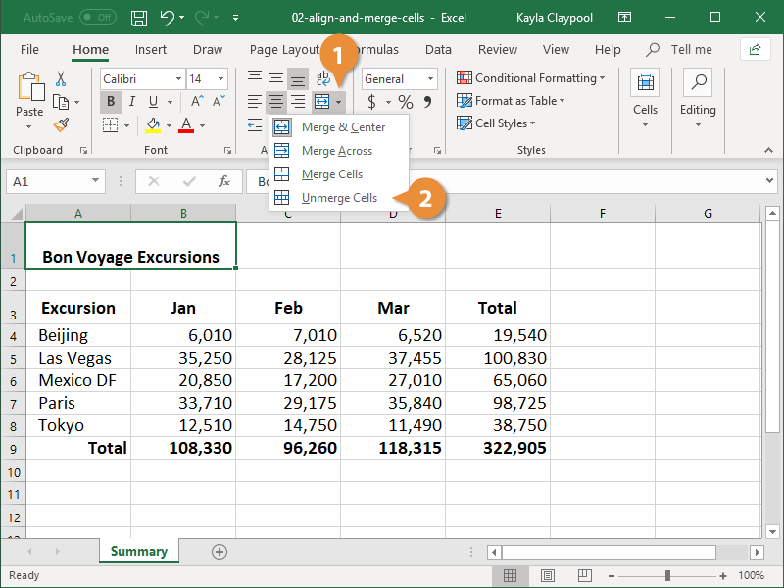Apply Bold formatting from the Font group
The width and height of the screenshot is (784, 588).
[111, 101]
